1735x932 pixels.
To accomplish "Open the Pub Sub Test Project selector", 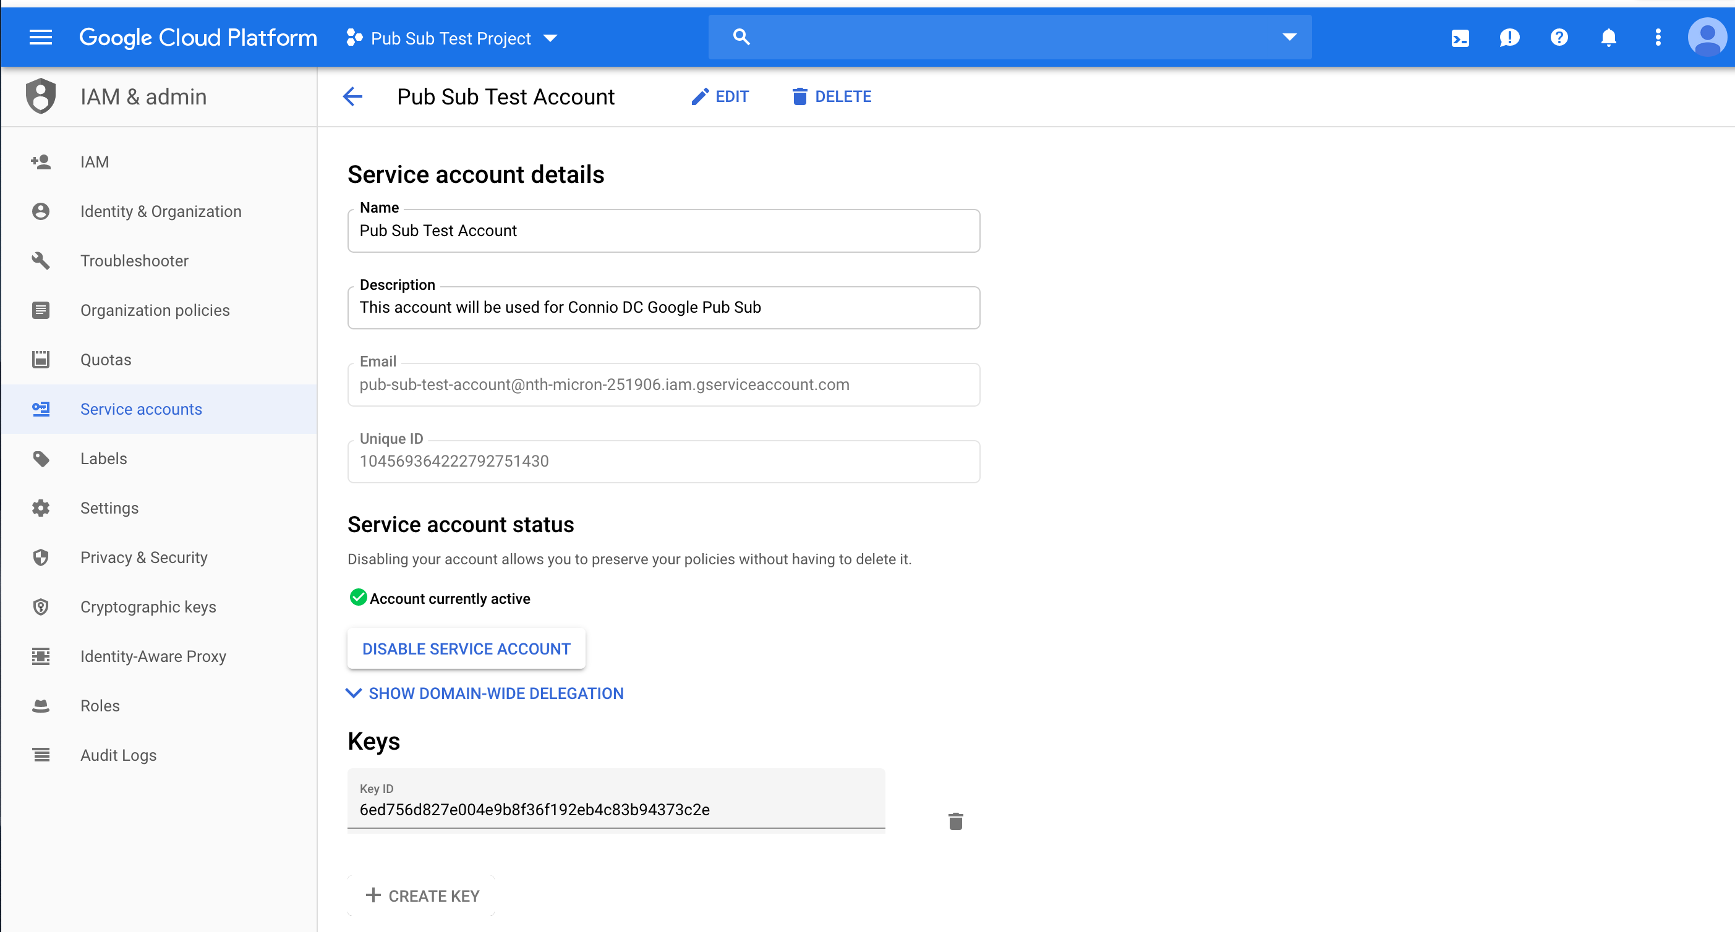I will [451, 38].
